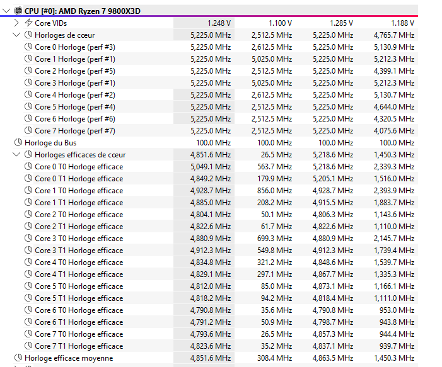Click the clock icon of Core 4 T0 Horloge efficace
Screen dimensions: 442x367
(28, 262)
